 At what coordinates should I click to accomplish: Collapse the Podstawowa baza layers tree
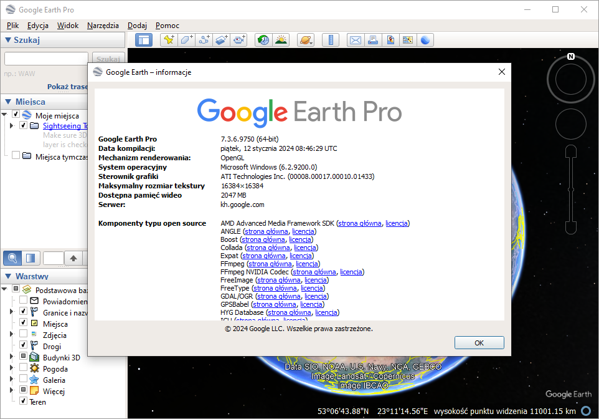click(x=4, y=289)
